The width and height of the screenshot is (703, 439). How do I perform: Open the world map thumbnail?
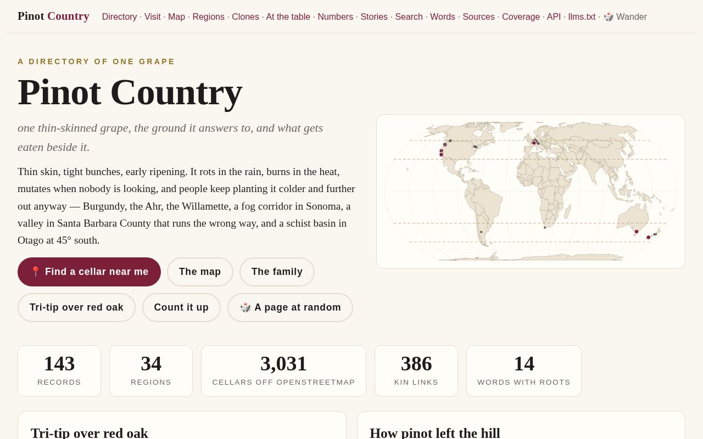(531, 192)
